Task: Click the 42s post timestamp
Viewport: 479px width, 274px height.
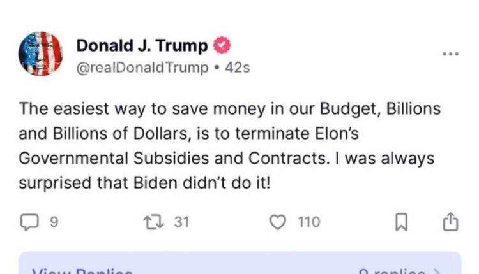Action: 238,68
